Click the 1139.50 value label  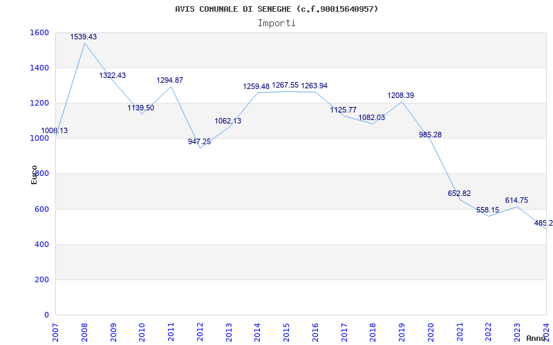tap(141, 108)
